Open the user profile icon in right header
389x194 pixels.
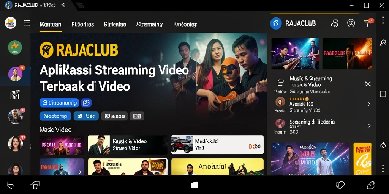pyautogui.click(x=334, y=23)
